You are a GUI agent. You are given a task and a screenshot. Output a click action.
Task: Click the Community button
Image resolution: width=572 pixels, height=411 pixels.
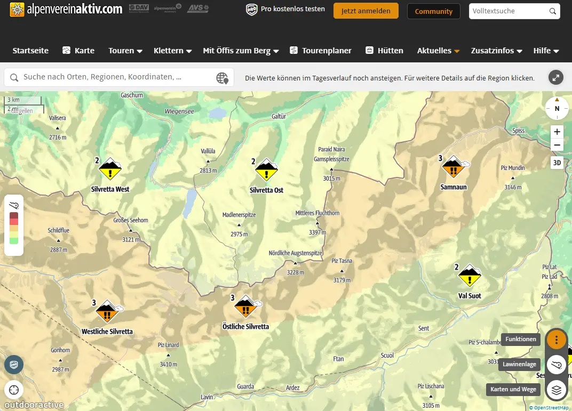[x=433, y=11]
